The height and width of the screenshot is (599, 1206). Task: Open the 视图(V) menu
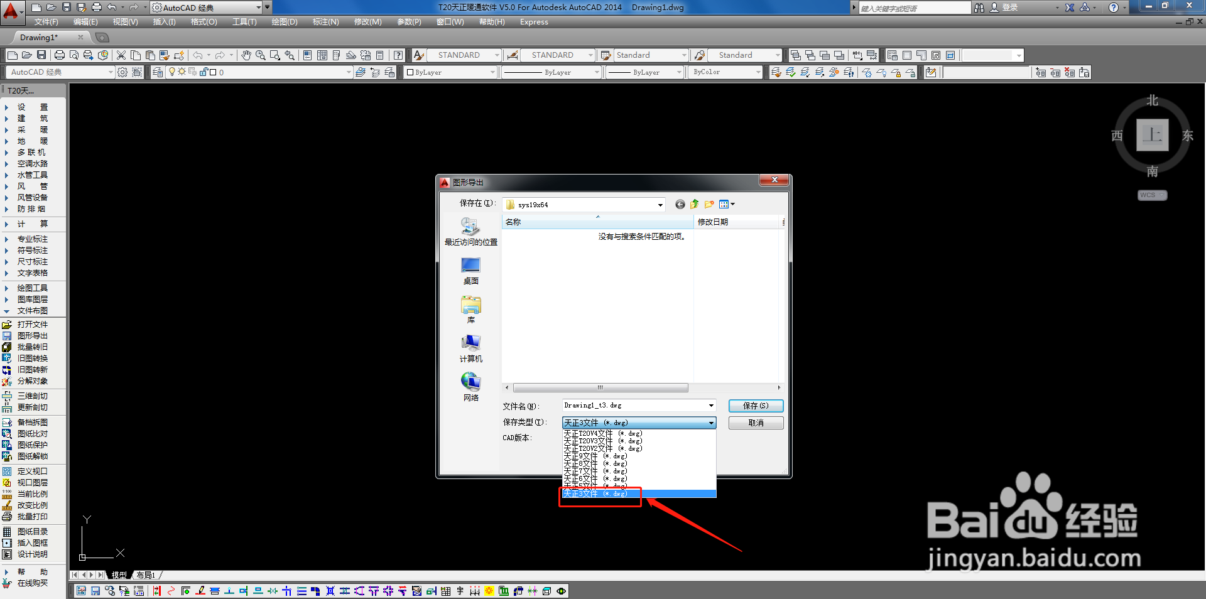pos(125,22)
